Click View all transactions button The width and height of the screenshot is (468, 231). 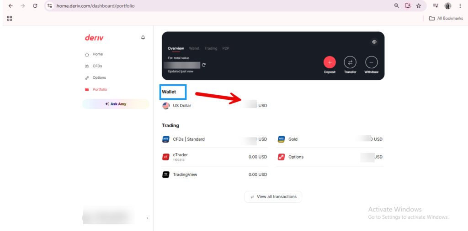(x=273, y=197)
